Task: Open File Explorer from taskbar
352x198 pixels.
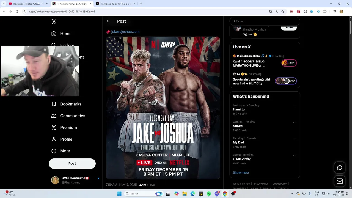Action: [x=185, y=194]
